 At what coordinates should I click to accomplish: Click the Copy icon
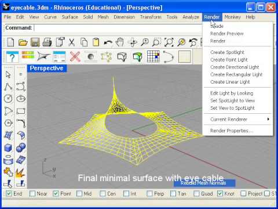(84, 42)
